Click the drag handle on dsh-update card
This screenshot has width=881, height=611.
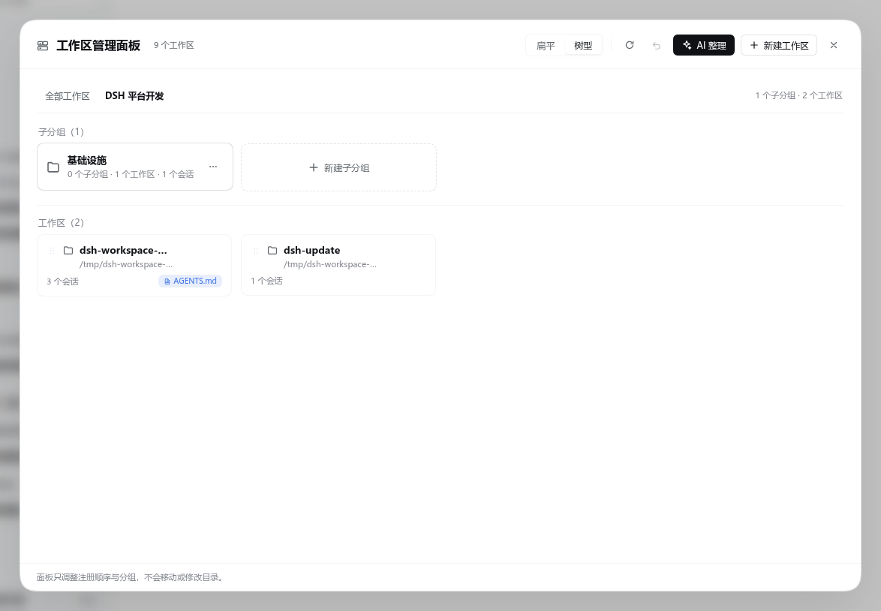pyautogui.click(x=256, y=251)
